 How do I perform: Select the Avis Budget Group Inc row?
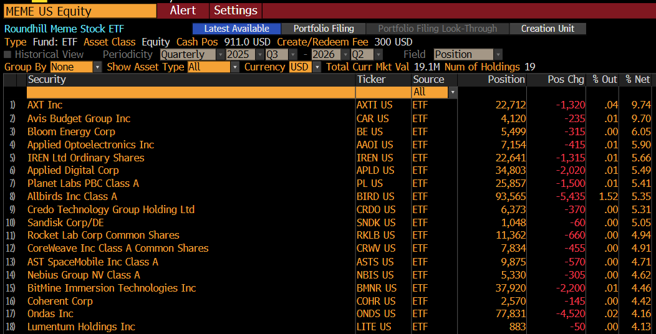[x=328, y=118]
